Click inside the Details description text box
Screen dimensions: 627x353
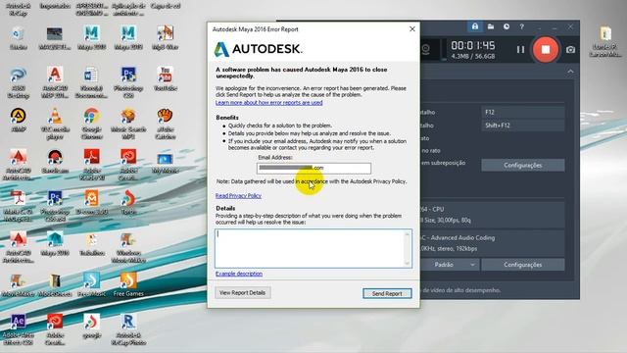(310, 248)
